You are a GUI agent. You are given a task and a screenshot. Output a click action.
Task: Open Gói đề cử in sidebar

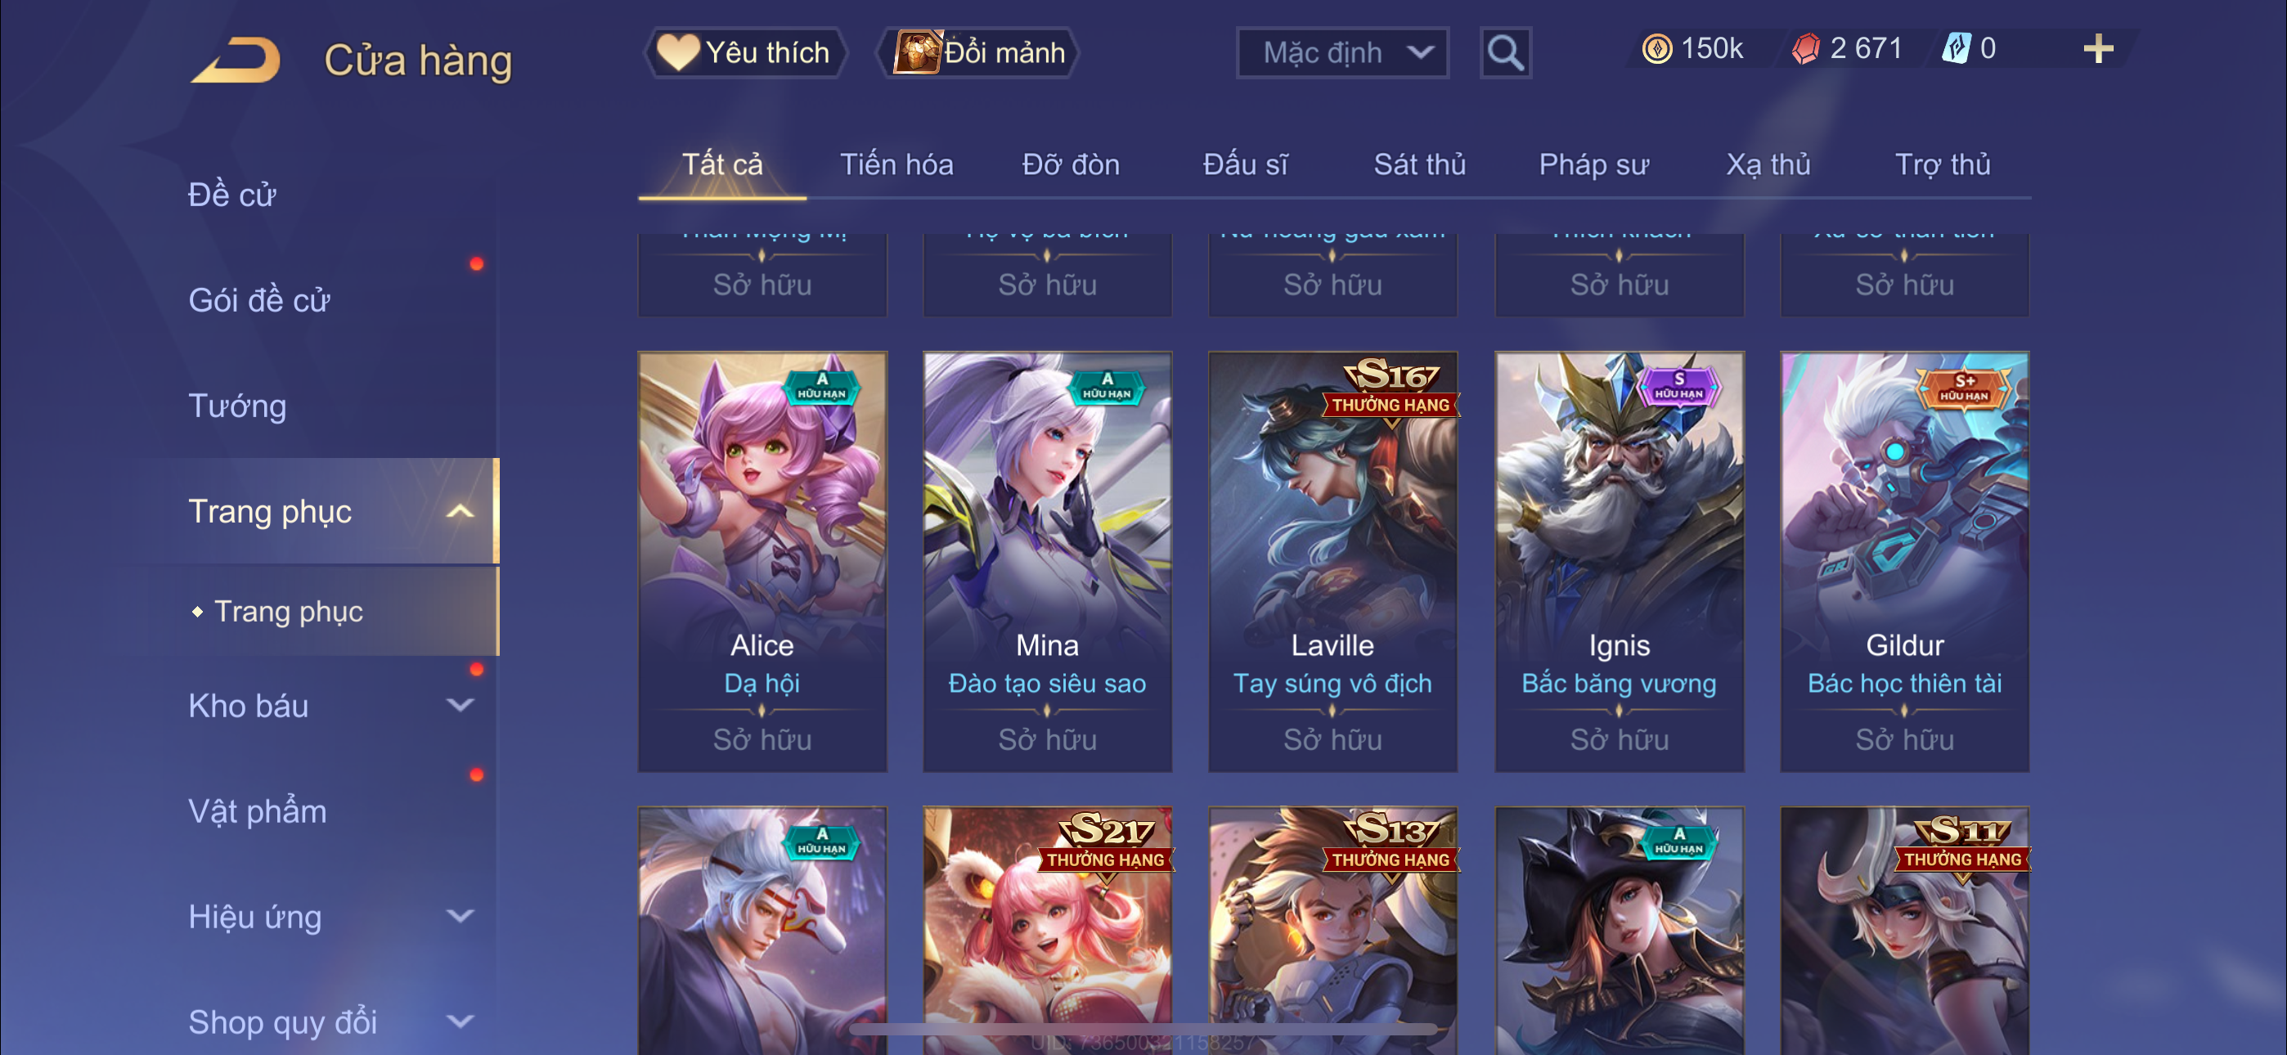point(259,300)
